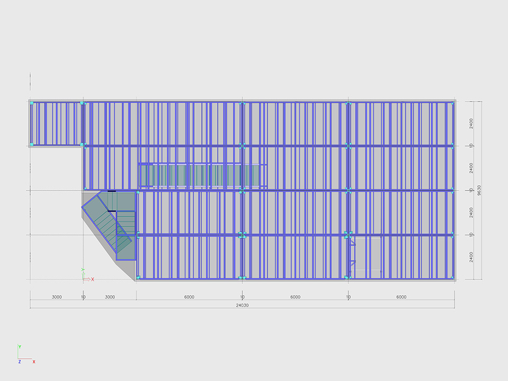Select the long teal glazed strip panel
Image resolution: width=508 pixels, height=381 pixels.
201,175
